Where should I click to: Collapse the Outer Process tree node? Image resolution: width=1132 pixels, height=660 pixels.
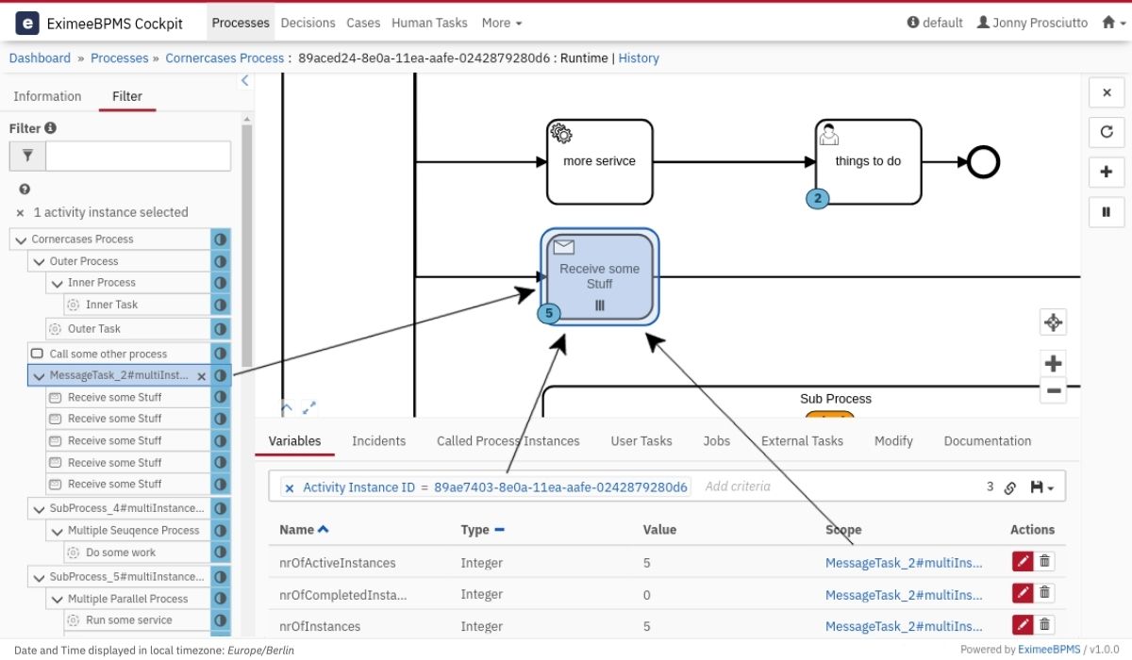click(x=39, y=261)
